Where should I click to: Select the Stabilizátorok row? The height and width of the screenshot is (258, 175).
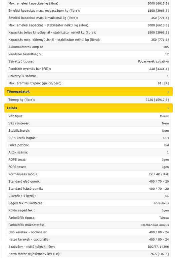[x=88, y=131]
